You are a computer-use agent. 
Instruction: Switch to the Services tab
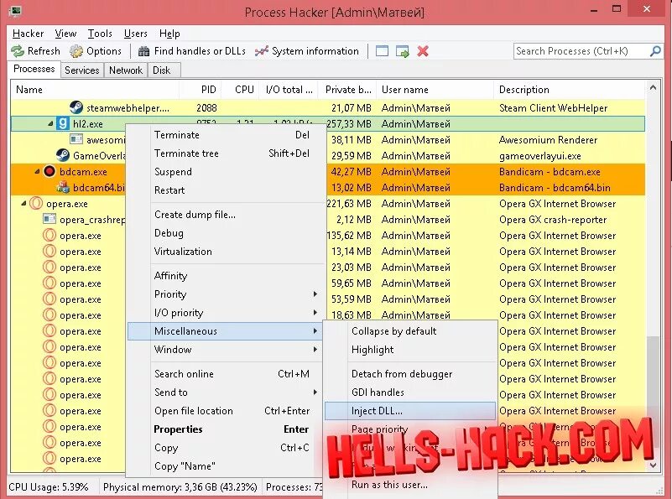(82, 70)
